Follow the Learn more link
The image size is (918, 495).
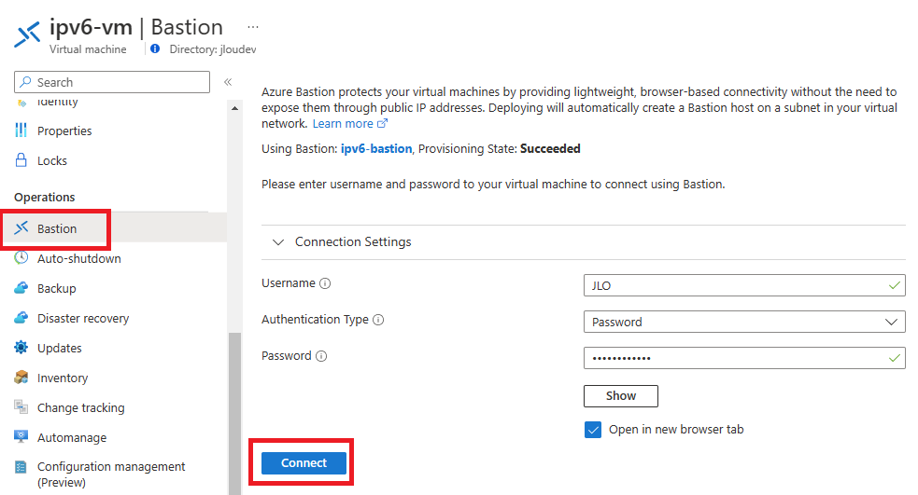343,123
